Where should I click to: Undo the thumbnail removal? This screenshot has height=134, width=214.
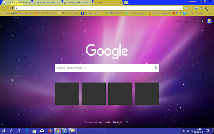(x=107, y=122)
